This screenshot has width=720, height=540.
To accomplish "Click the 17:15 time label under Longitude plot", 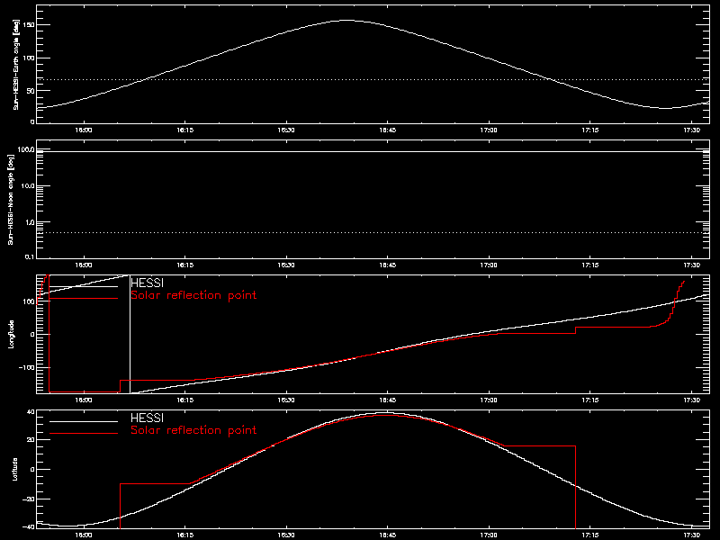I will (x=590, y=400).
